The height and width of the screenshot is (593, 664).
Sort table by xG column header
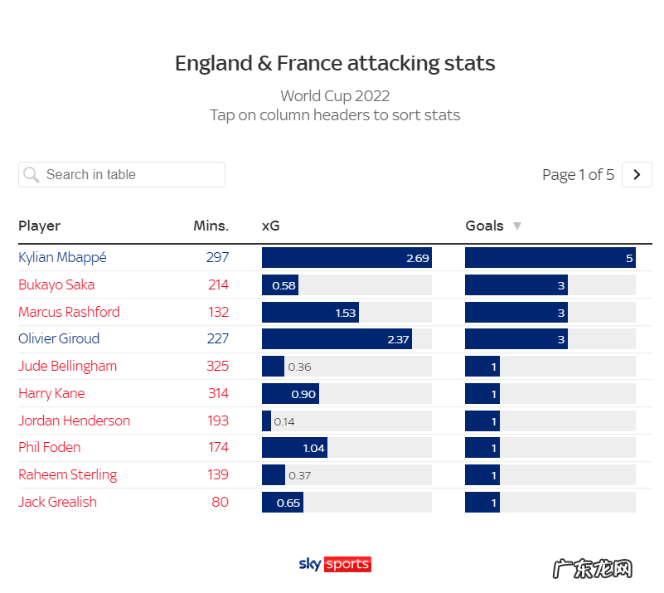coord(271,226)
